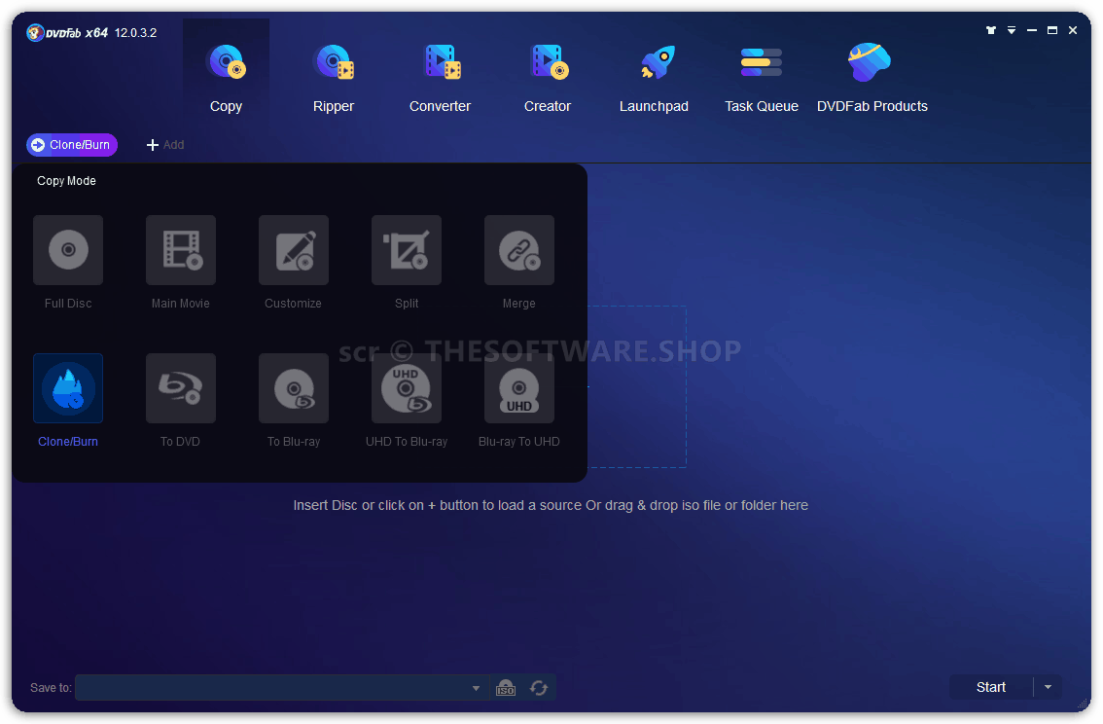Toggle the Clone/Burn mode switcher button
The image size is (1103, 724).
[x=72, y=145]
